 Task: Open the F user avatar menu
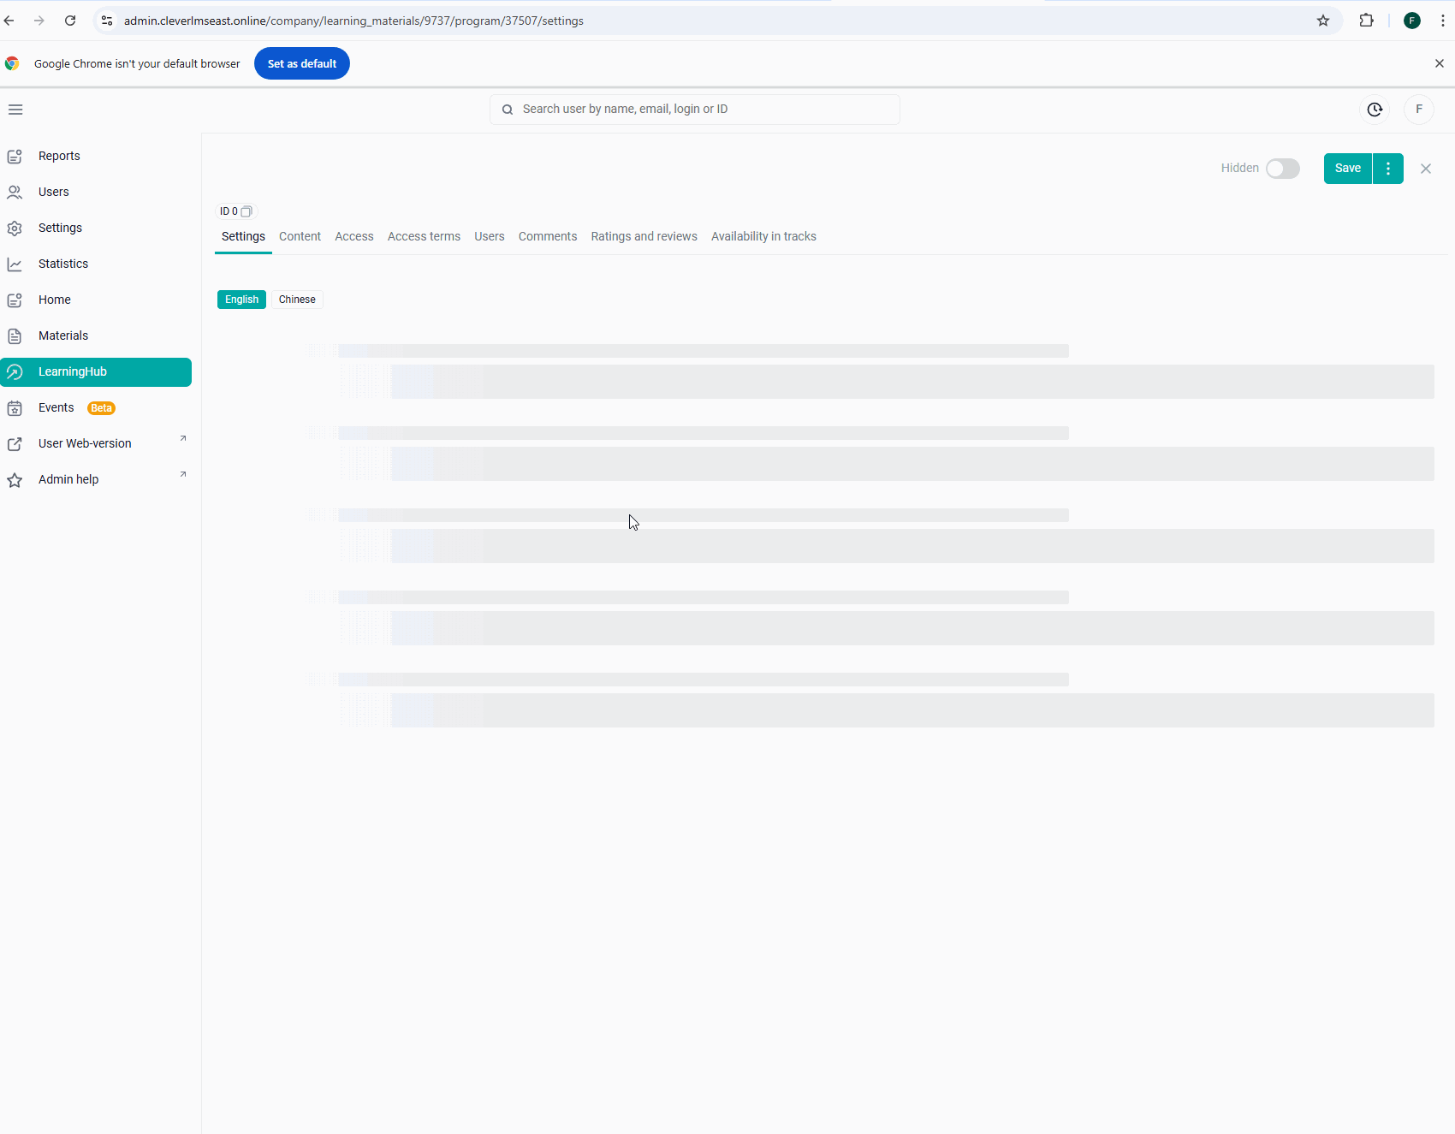[1419, 110]
